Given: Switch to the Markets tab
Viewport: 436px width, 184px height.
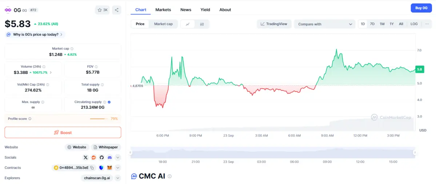Looking at the screenshot, I should coord(163,10).
